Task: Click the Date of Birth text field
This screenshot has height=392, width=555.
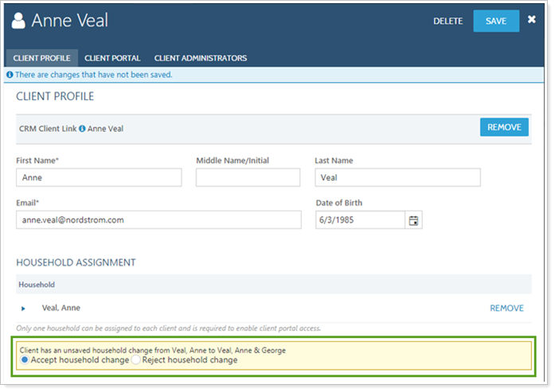Action: pyautogui.click(x=360, y=220)
